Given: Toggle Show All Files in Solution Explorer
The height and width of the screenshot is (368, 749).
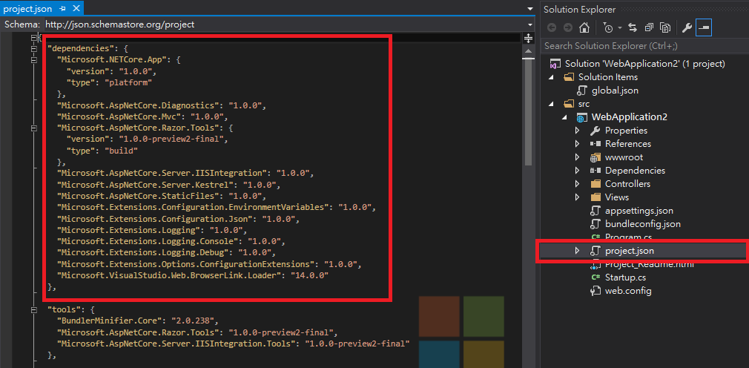Looking at the screenshot, I should pos(665,27).
